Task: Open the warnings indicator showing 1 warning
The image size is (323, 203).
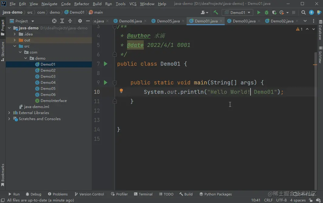Action: [x=299, y=29]
